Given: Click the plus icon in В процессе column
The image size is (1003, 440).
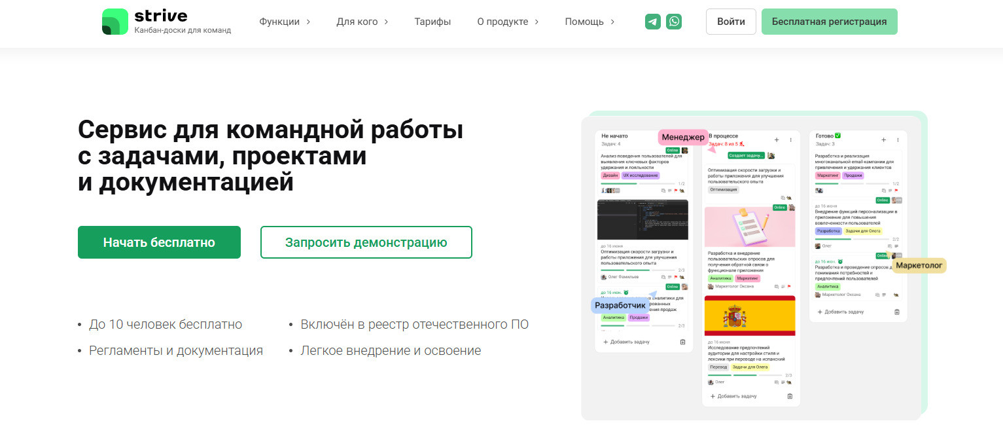Looking at the screenshot, I should click(777, 139).
